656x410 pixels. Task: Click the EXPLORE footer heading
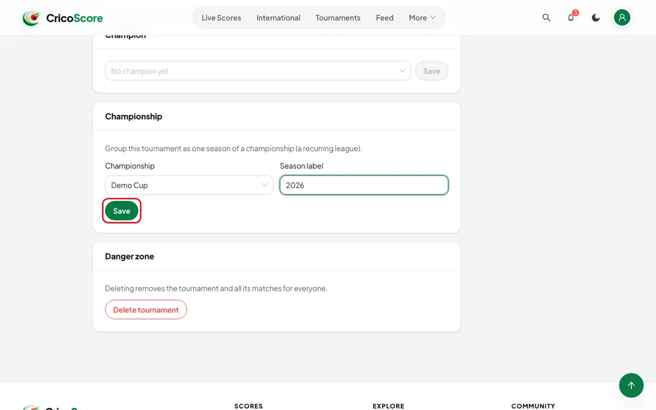click(x=389, y=406)
